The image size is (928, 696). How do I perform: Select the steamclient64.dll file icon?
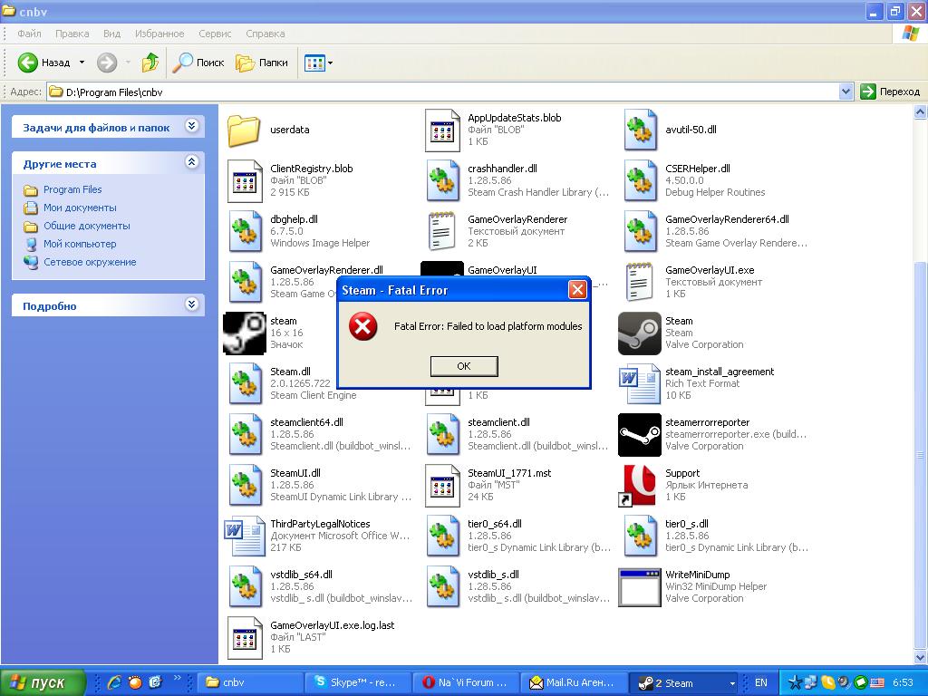(x=245, y=435)
